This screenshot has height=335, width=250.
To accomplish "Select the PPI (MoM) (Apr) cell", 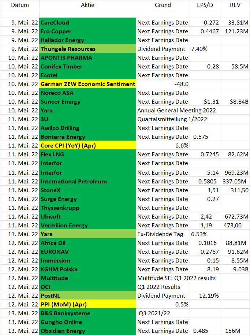I will (87, 304).
